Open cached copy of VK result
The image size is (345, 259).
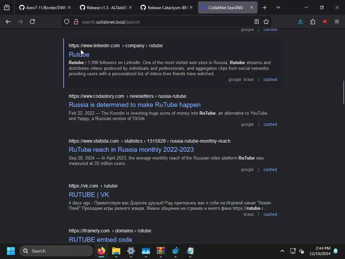tap(270, 214)
